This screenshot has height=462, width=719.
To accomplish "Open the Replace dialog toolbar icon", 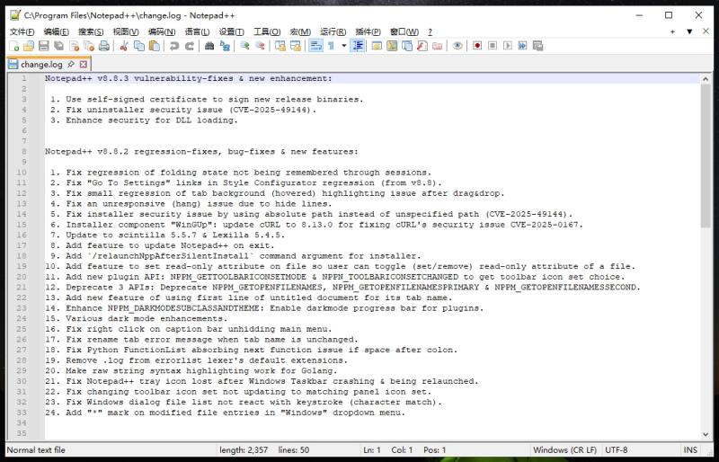I will tap(225, 46).
